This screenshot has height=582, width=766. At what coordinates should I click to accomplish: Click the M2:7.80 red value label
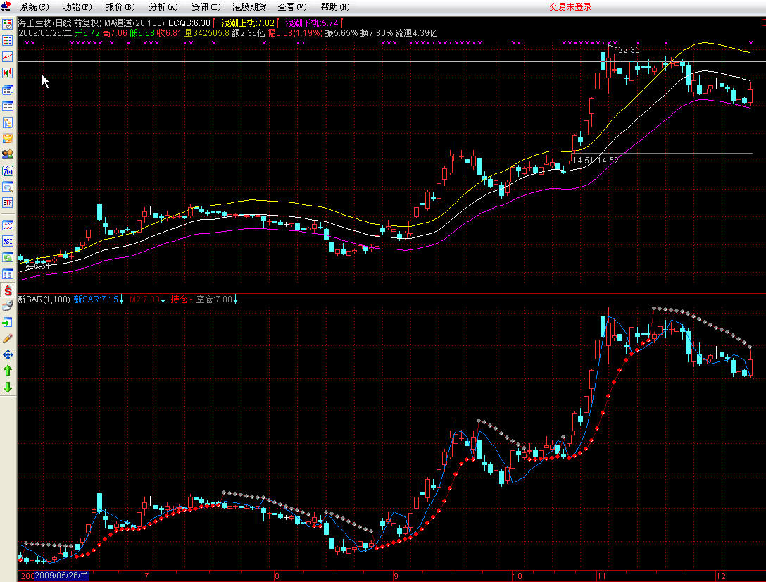[144, 299]
